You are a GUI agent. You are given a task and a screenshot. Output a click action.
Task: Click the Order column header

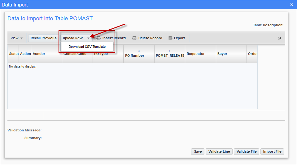252,54
